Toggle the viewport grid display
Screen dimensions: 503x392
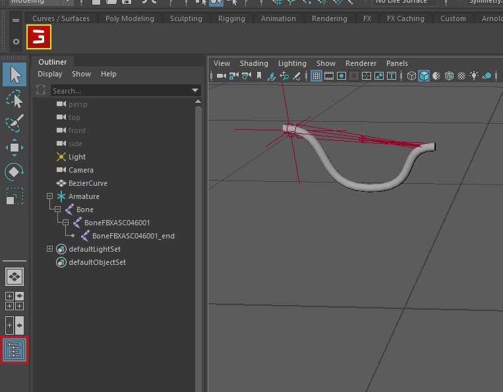coord(316,76)
